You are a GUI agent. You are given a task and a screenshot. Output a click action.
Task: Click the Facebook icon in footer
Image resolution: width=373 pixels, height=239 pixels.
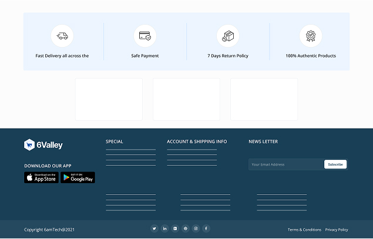[x=206, y=228]
